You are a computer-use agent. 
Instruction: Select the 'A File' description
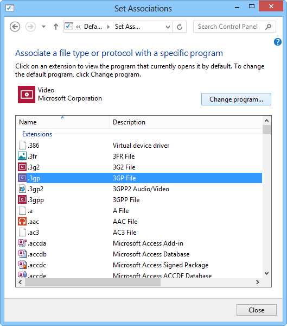[x=120, y=211]
